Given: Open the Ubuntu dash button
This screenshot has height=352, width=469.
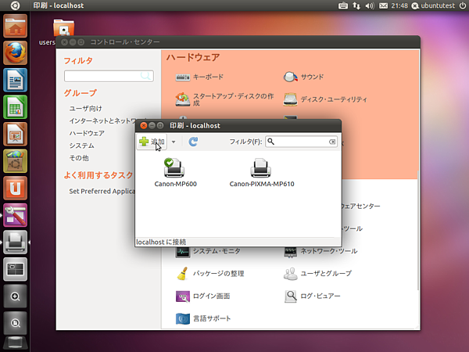Looking at the screenshot, I should pos(15,5).
